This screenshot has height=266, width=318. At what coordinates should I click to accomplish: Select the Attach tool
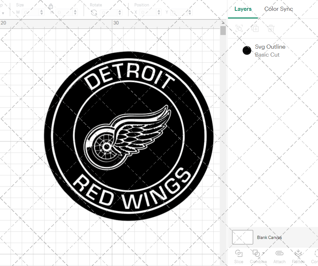tap(279, 254)
